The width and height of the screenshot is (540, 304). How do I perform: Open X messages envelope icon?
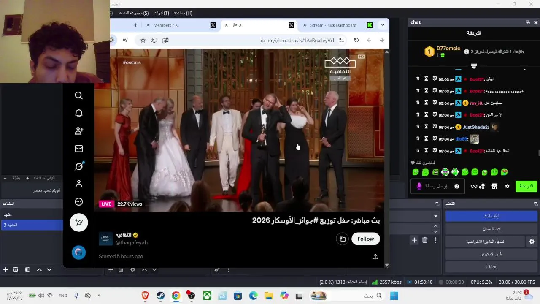(x=79, y=149)
